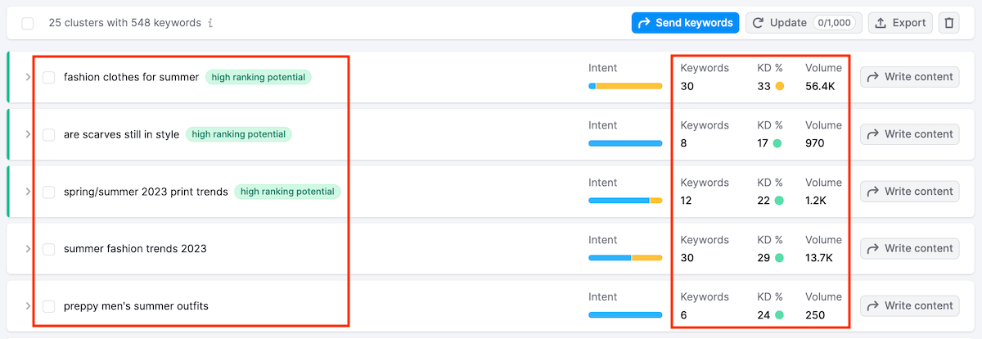Expand the summer fashion trends 2023 cluster

(x=28, y=249)
